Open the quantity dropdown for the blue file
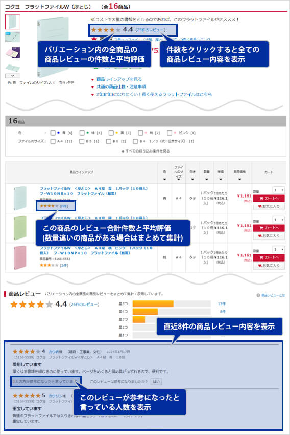 (278, 190)
